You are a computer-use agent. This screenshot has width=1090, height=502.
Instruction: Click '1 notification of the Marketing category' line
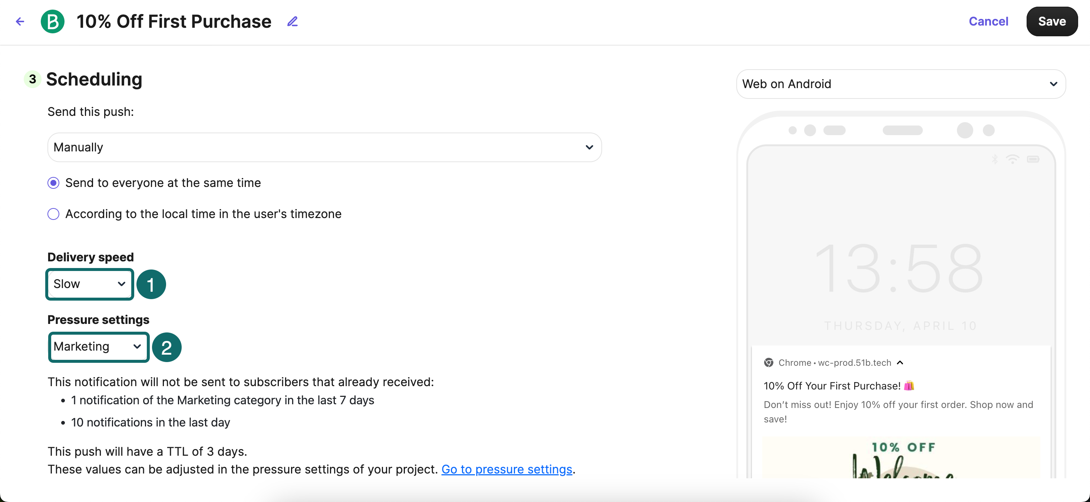[x=222, y=400]
